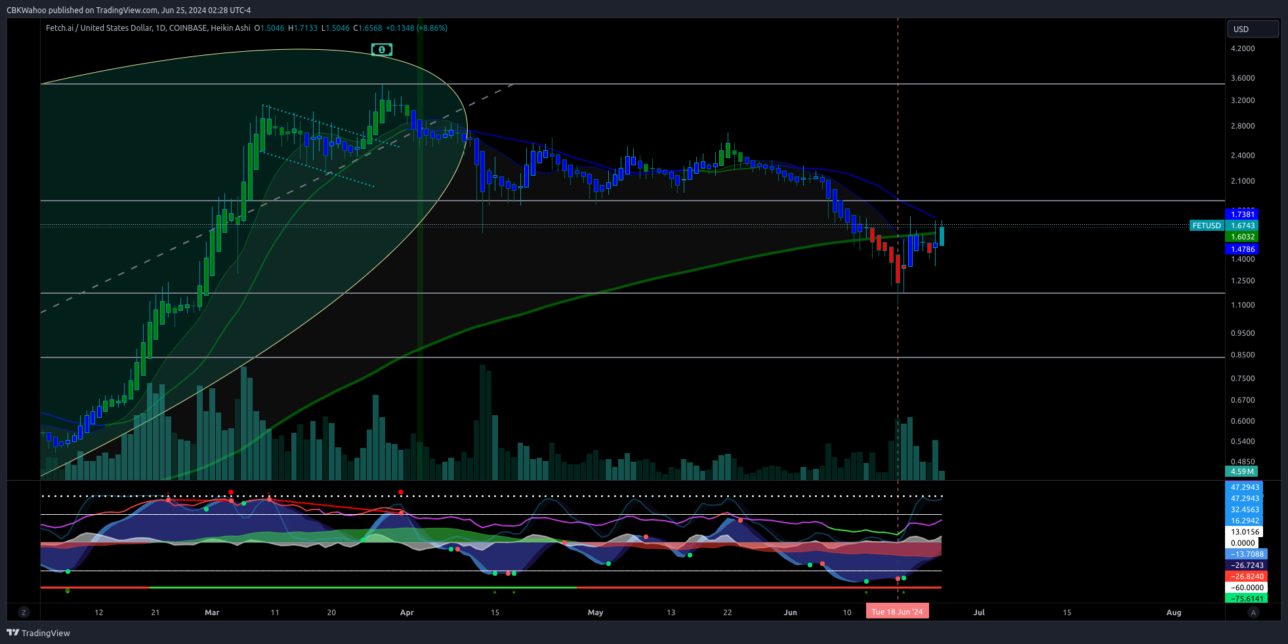Click the -26.7243 indicator value tag

1246,565
